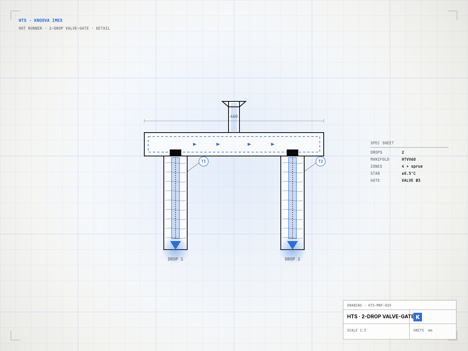This screenshot has height=351, width=468.
Task: Click the HTVV60 manifold value
Action: tap(409, 160)
